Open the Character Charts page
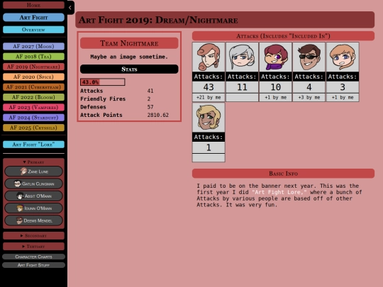Viewport: 383px width, 287px height. tap(34, 257)
